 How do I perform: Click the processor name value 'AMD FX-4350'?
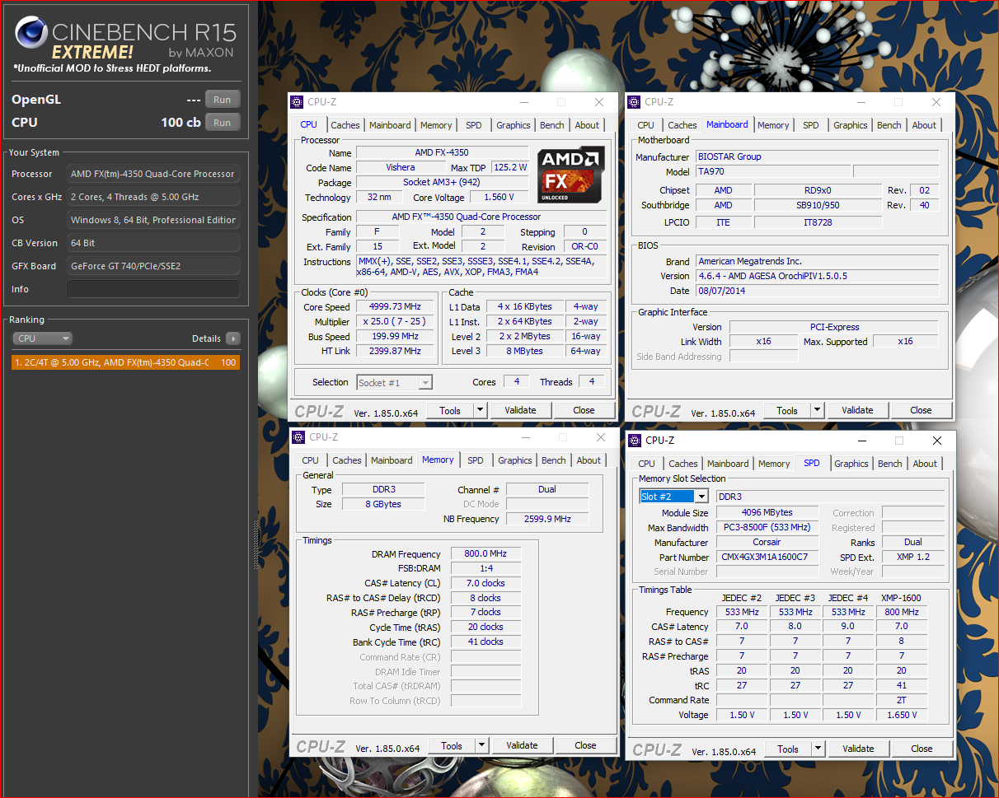pyautogui.click(x=442, y=153)
